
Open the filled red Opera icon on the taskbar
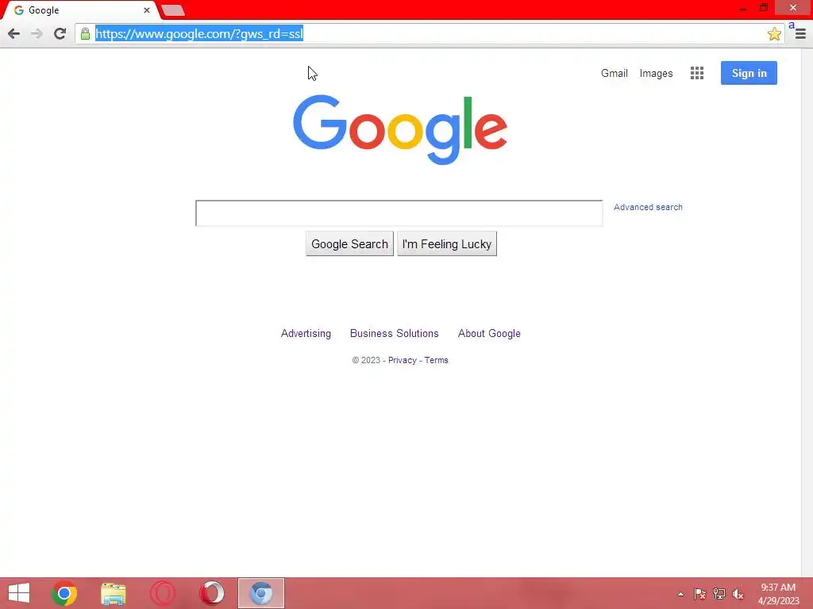211,593
